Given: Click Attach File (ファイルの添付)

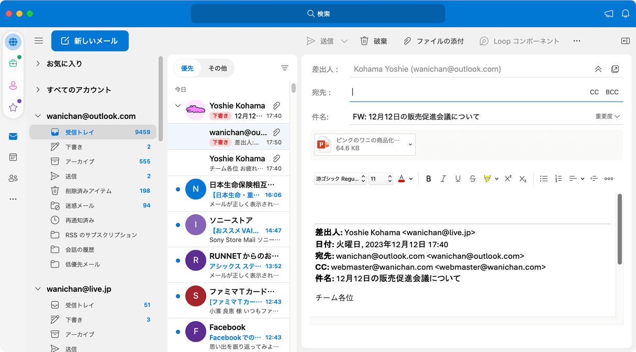Looking at the screenshot, I should (433, 41).
